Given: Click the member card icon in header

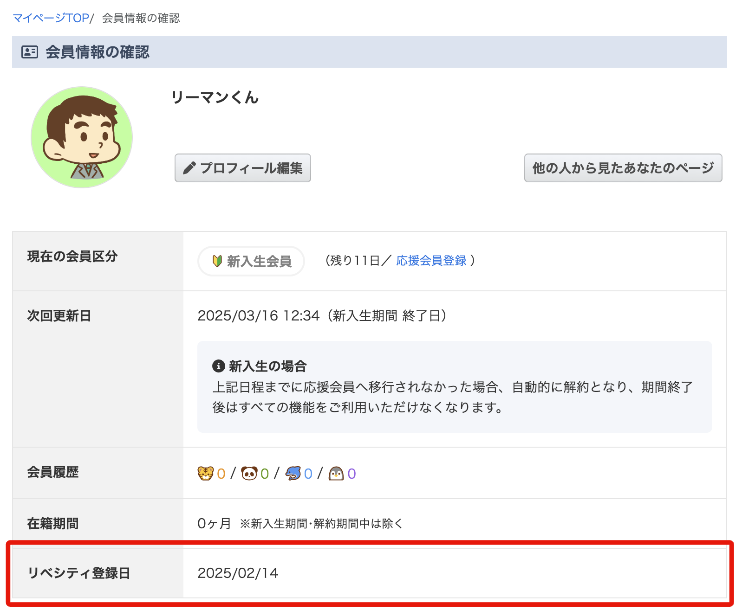Looking at the screenshot, I should (30, 52).
